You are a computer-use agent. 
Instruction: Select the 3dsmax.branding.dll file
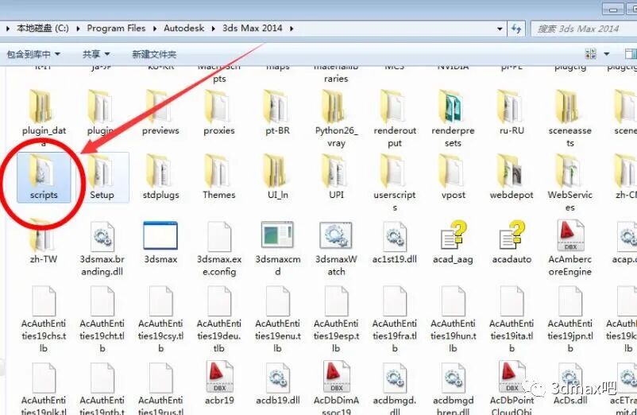[x=102, y=248]
